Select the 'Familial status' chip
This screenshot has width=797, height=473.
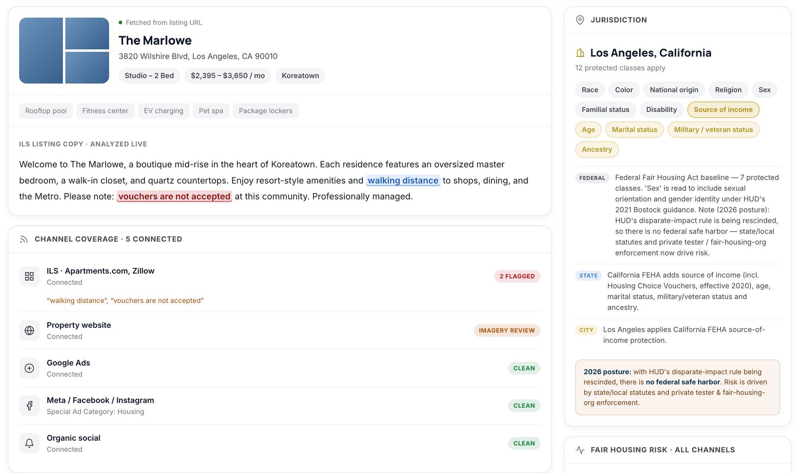605,109
